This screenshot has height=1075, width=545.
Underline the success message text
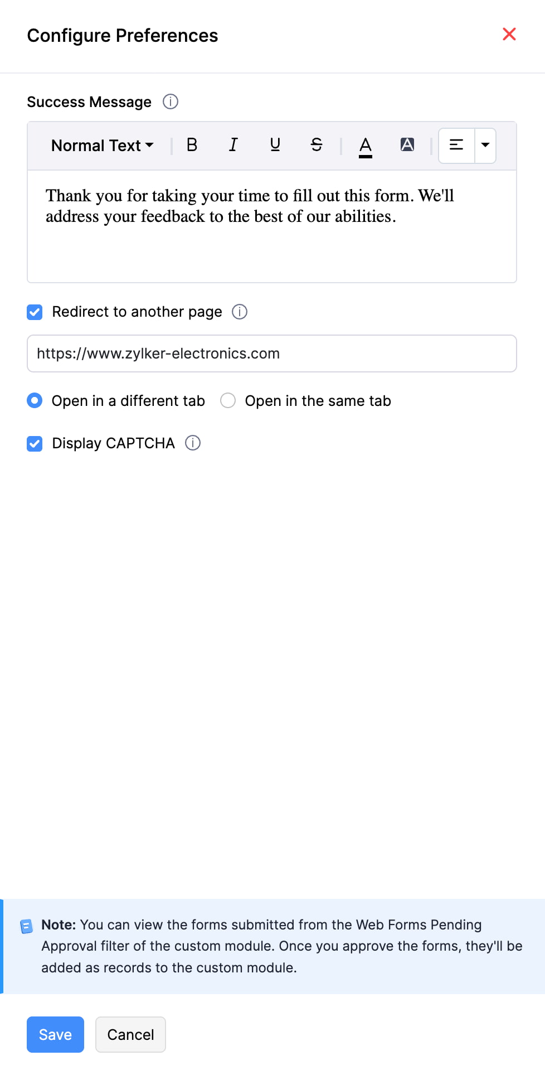[275, 145]
